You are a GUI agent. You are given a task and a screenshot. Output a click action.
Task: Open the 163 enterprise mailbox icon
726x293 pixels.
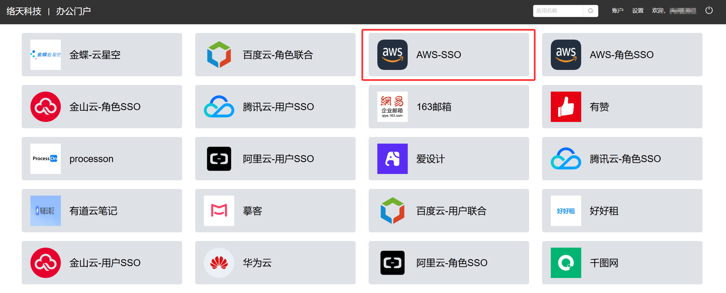pyautogui.click(x=392, y=107)
